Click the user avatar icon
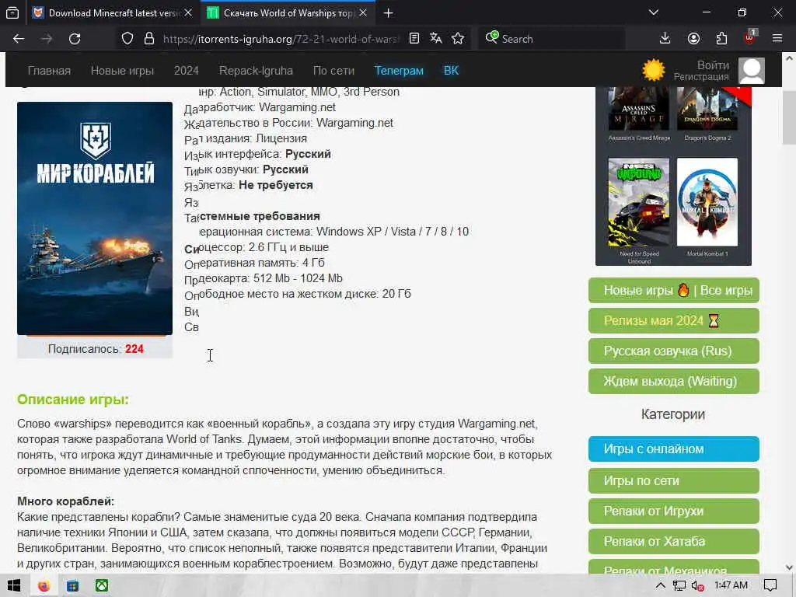796x597 pixels. pos(752,71)
